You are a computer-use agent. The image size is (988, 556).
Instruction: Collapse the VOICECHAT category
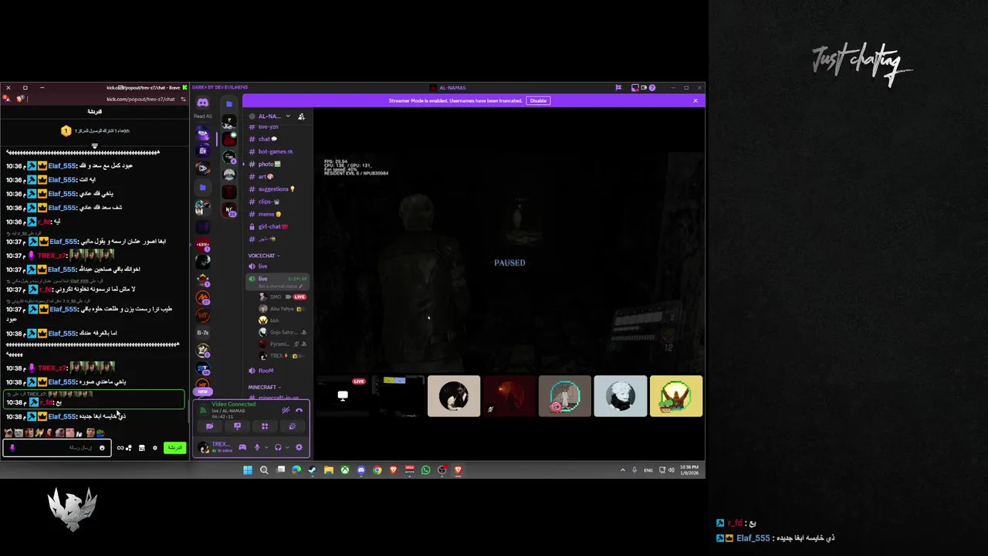click(x=264, y=256)
